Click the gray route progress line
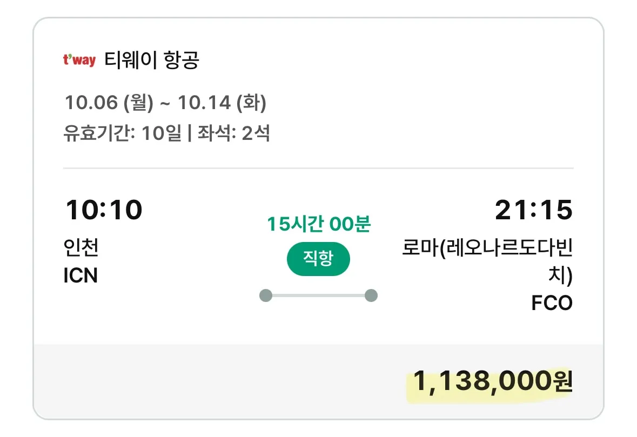The width and height of the screenshot is (637, 437). click(319, 295)
